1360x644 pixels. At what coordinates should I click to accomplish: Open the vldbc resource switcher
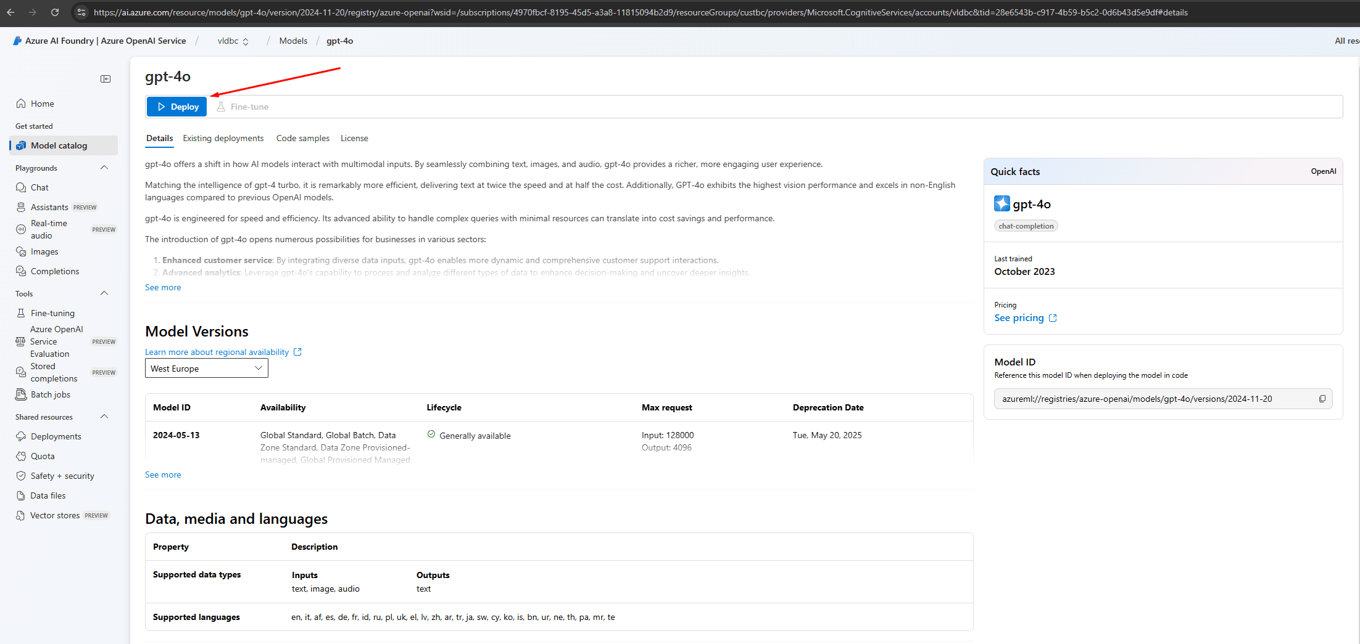[233, 41]
